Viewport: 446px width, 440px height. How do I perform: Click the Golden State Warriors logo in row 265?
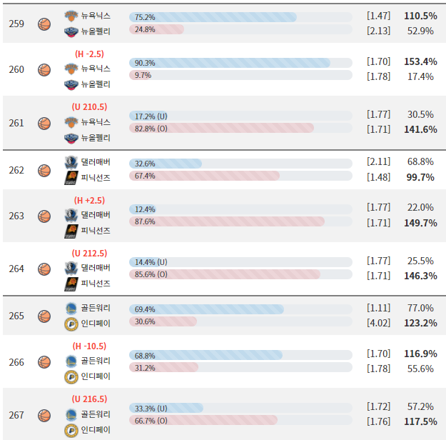coord(71,308)
